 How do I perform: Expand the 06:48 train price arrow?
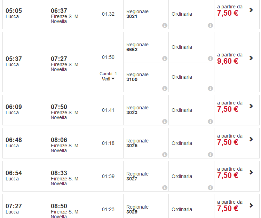coord(251,139)
